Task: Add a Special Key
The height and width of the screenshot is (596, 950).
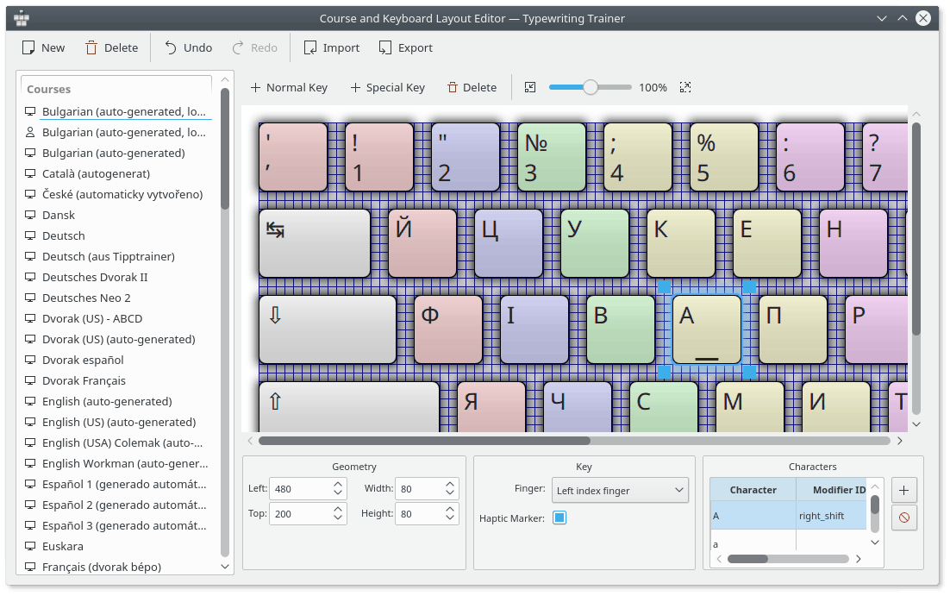Action: pyautogui.click(x=388, y=87)
